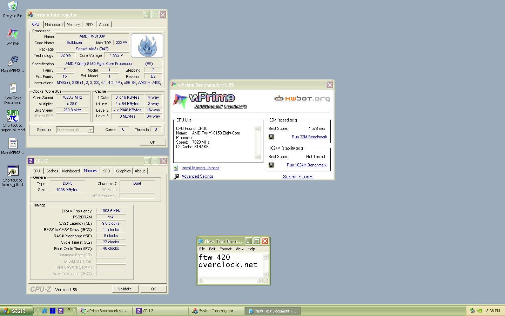Click the hwbot.org logo in wPrime

(x=302, y=98)
